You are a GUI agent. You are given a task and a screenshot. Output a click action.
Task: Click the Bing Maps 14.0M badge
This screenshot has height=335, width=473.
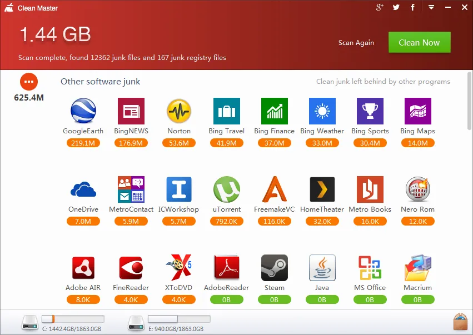click(418, 143)
